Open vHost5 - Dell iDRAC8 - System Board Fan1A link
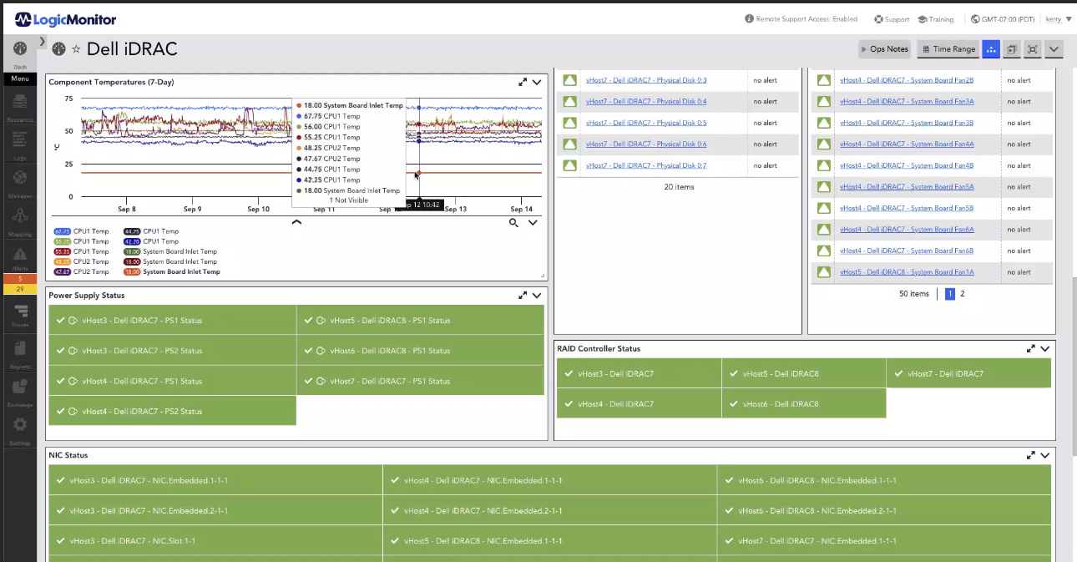 pyautogui.click(x=907, y=272)
